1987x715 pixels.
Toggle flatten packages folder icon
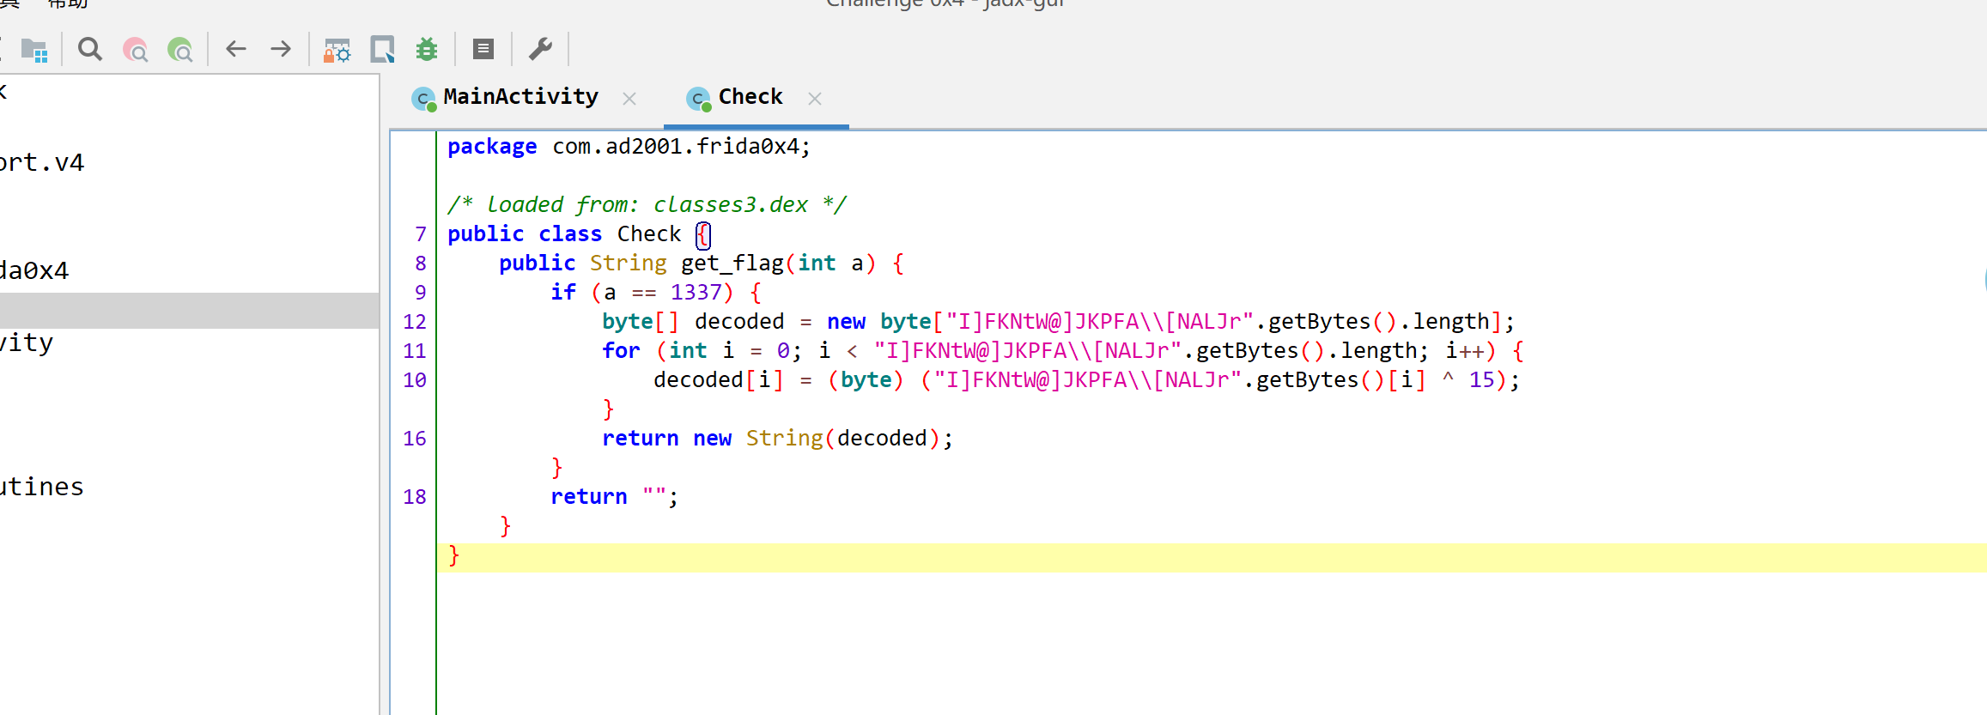point(34,51)
